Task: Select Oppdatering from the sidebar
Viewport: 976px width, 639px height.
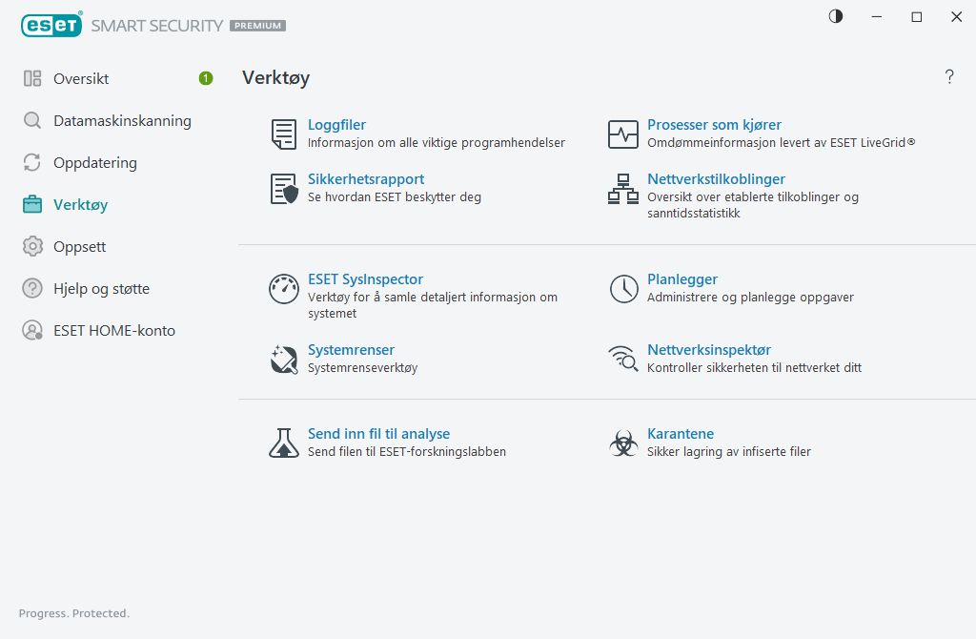Action: [94, 163]
